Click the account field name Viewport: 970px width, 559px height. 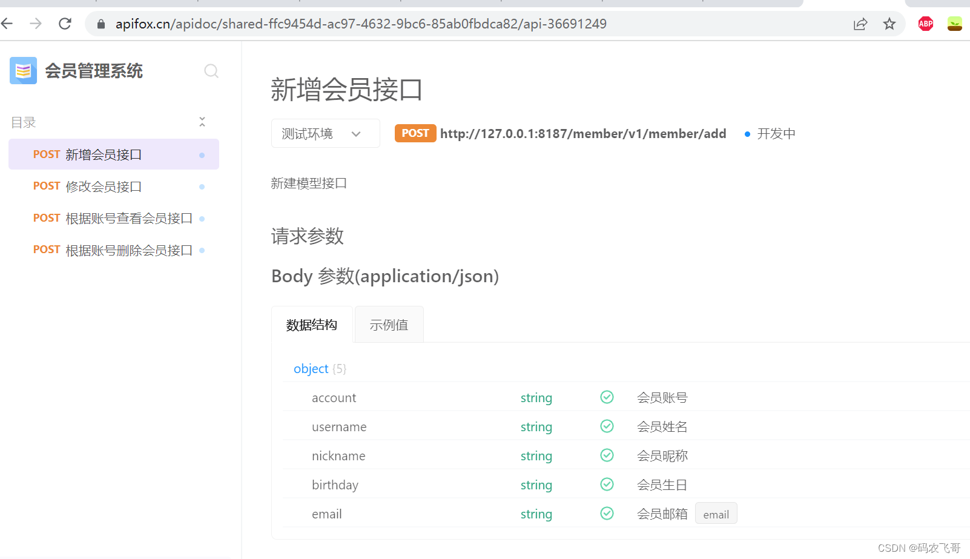[x=334, y=398]
